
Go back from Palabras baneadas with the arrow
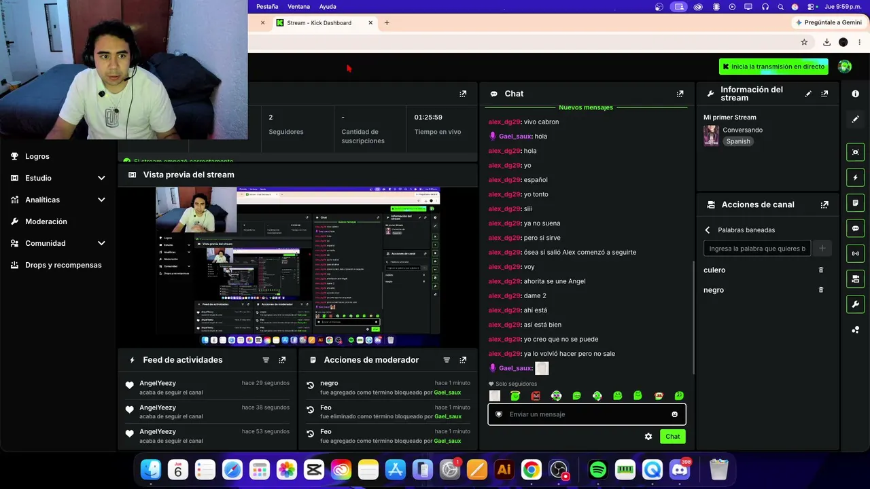[x=708, y=230]
